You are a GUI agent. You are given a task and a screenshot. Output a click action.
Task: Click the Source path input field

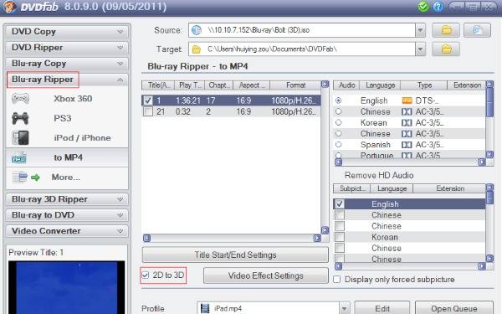click(302, 30)
